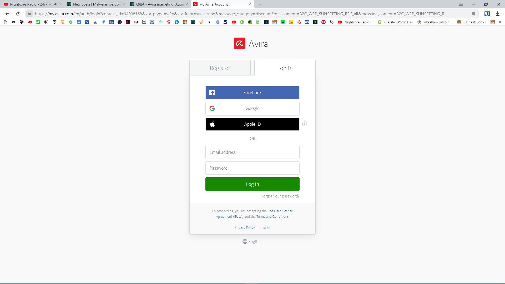Open the browser main menu
The image size is (505, 284).
pyautogui.click(x=461, y=4)
